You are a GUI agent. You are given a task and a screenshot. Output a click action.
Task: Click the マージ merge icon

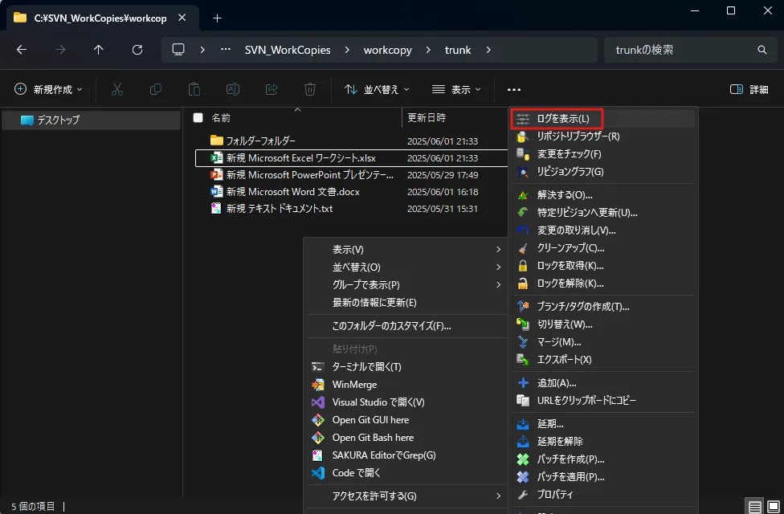pyautogui.click(x=522, y=342)
